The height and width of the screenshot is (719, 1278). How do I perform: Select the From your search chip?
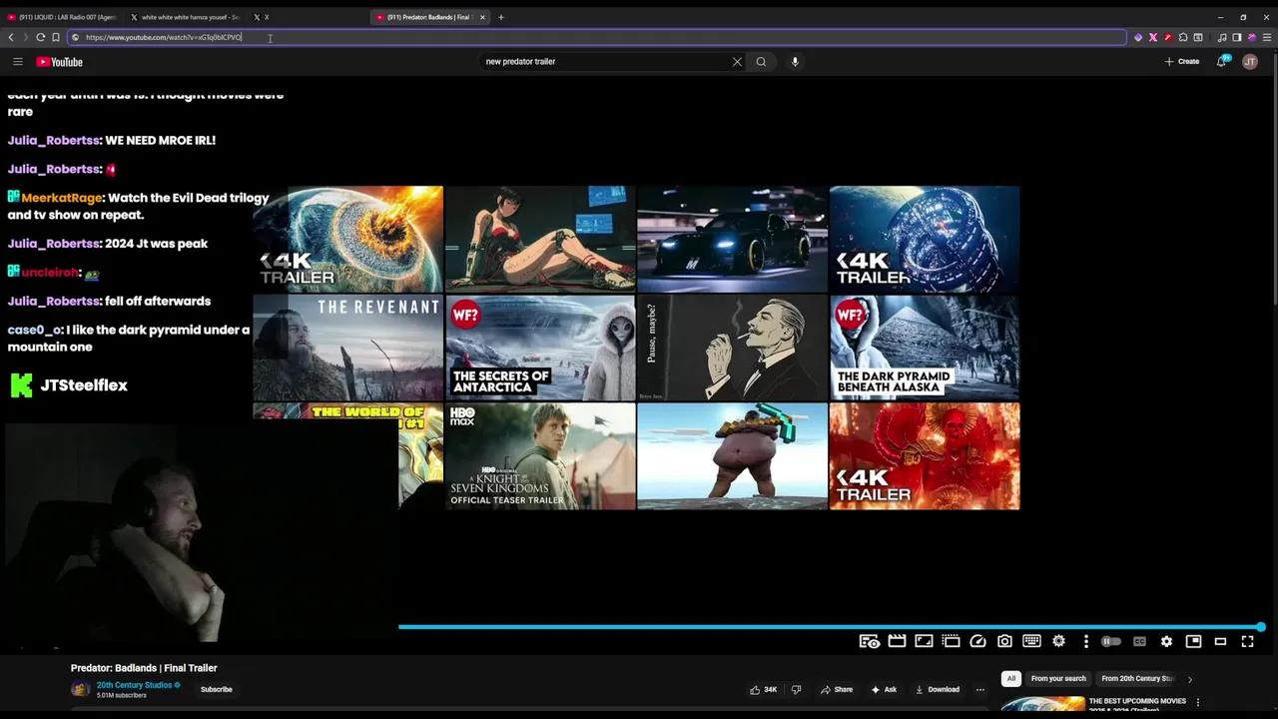click(1058, 679)
